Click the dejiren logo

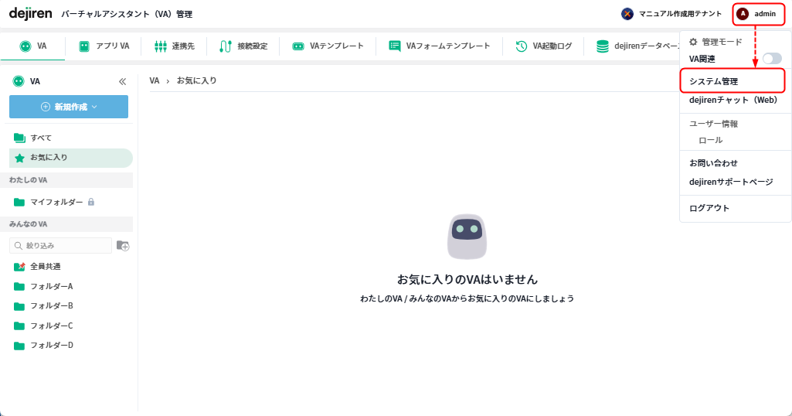pyautogui.click(x=30, y=13)
